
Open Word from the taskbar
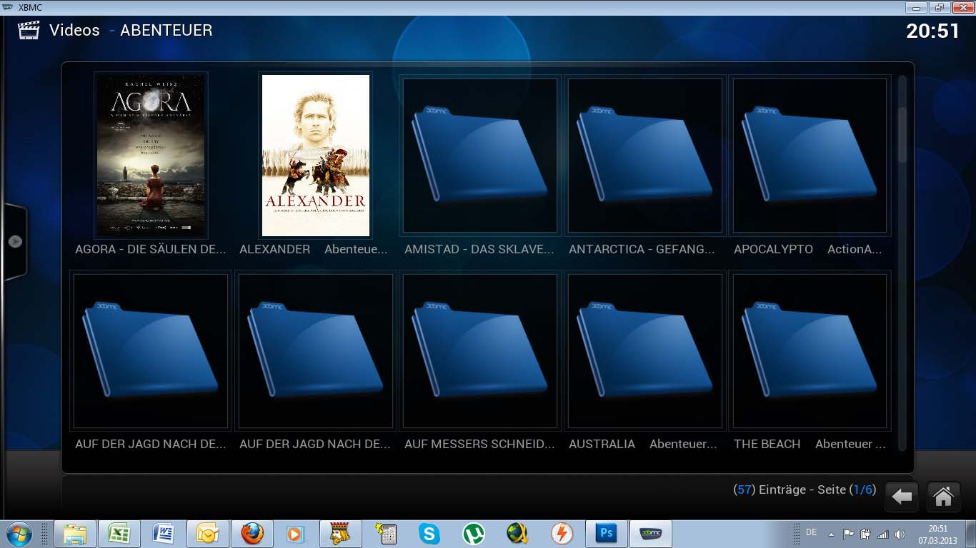pyautogui.click(x=164, y=534)
